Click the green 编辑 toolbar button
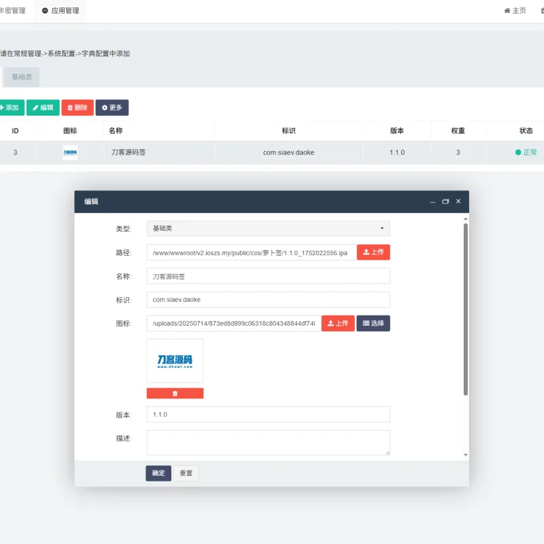 point(43,107)
